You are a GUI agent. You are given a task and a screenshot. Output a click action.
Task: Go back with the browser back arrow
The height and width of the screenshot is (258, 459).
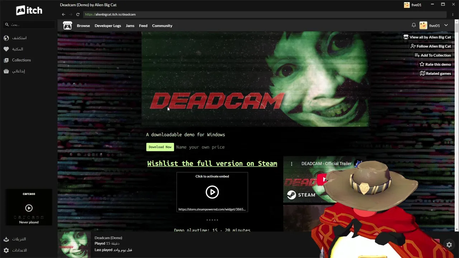[x=63, y=14]
